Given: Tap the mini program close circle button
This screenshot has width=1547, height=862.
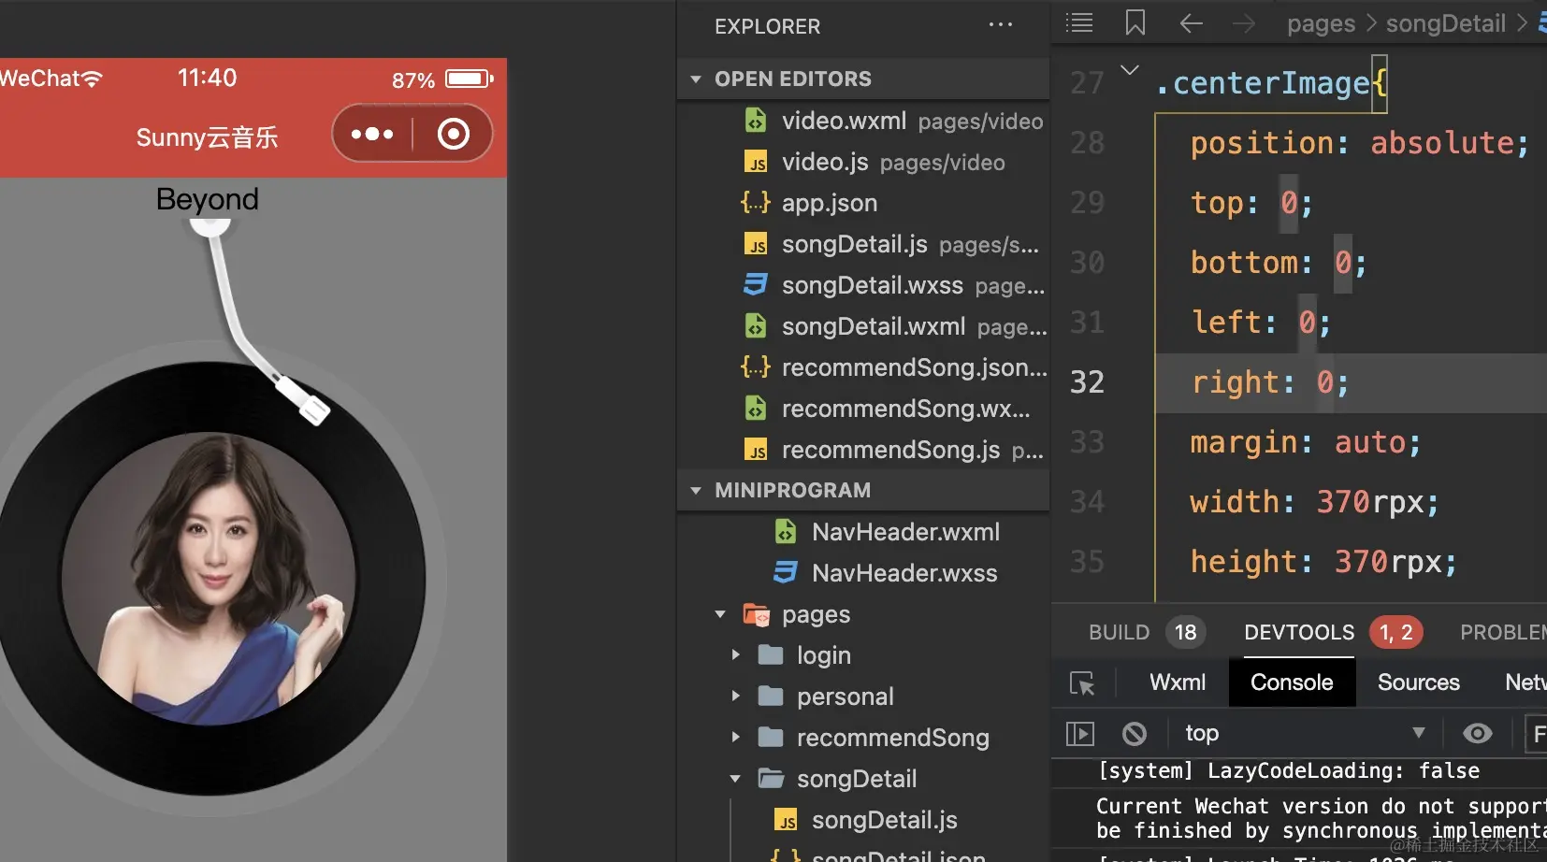Looking at the screenshot, I should coord(454,135).
